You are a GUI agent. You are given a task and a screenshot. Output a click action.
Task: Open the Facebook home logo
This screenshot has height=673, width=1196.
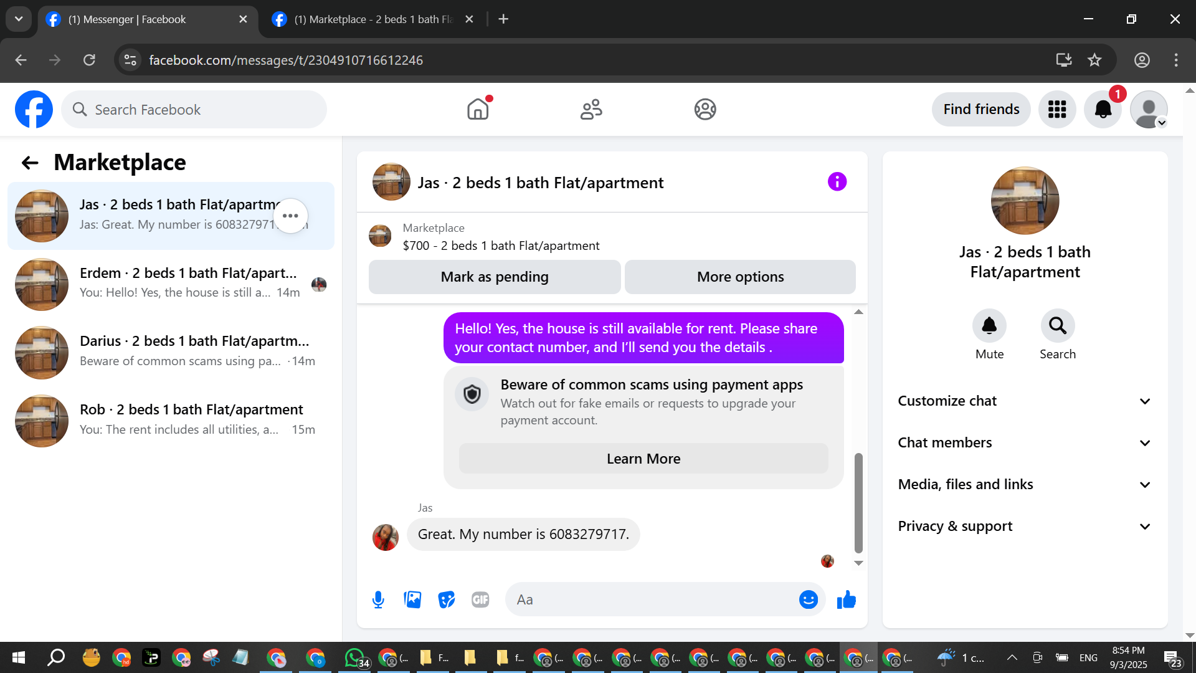pyautogui.click(x=34, y=110)
